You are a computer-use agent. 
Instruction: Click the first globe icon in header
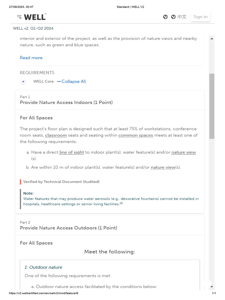pyautogui.click(x=166, y=17)
